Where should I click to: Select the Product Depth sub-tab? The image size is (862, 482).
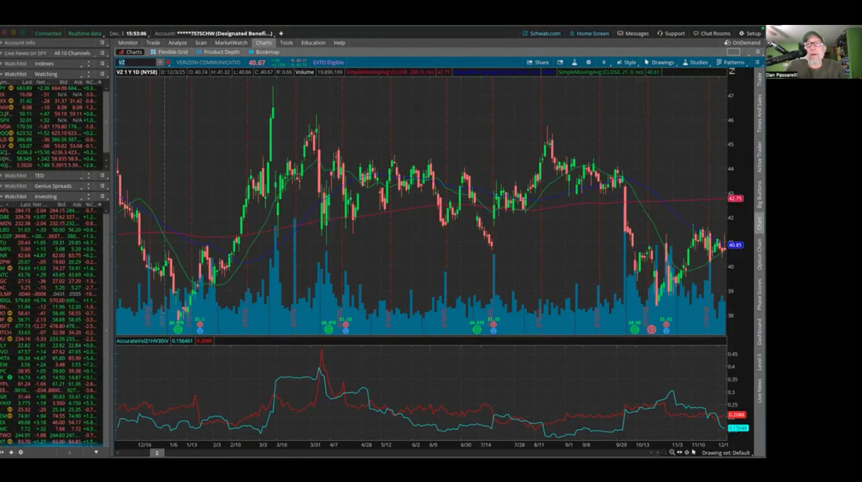point(218,52)
